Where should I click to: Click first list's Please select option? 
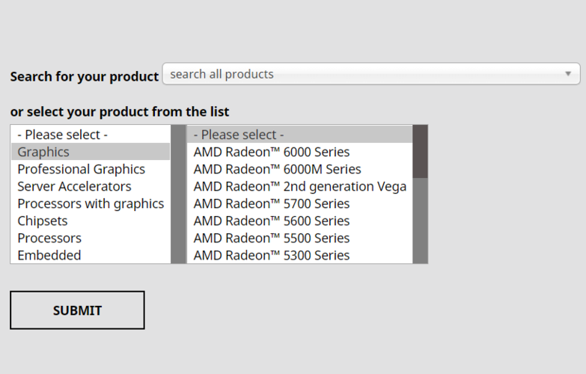91,135
